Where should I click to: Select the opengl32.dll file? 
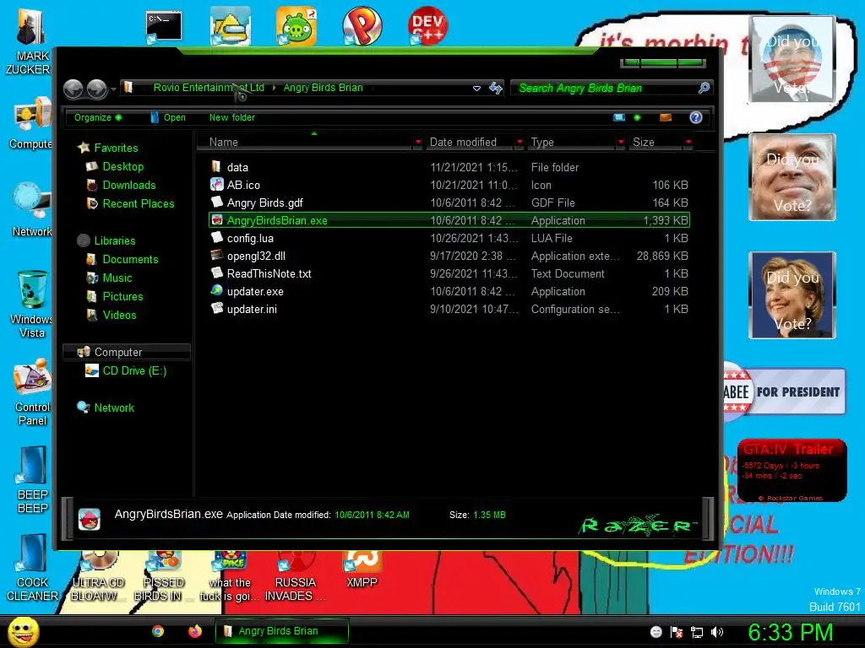pyautogui.click(x=449, y=256)
